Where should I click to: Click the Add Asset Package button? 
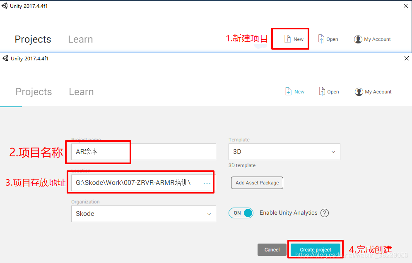pyautogui.click(x=257, y=183)
